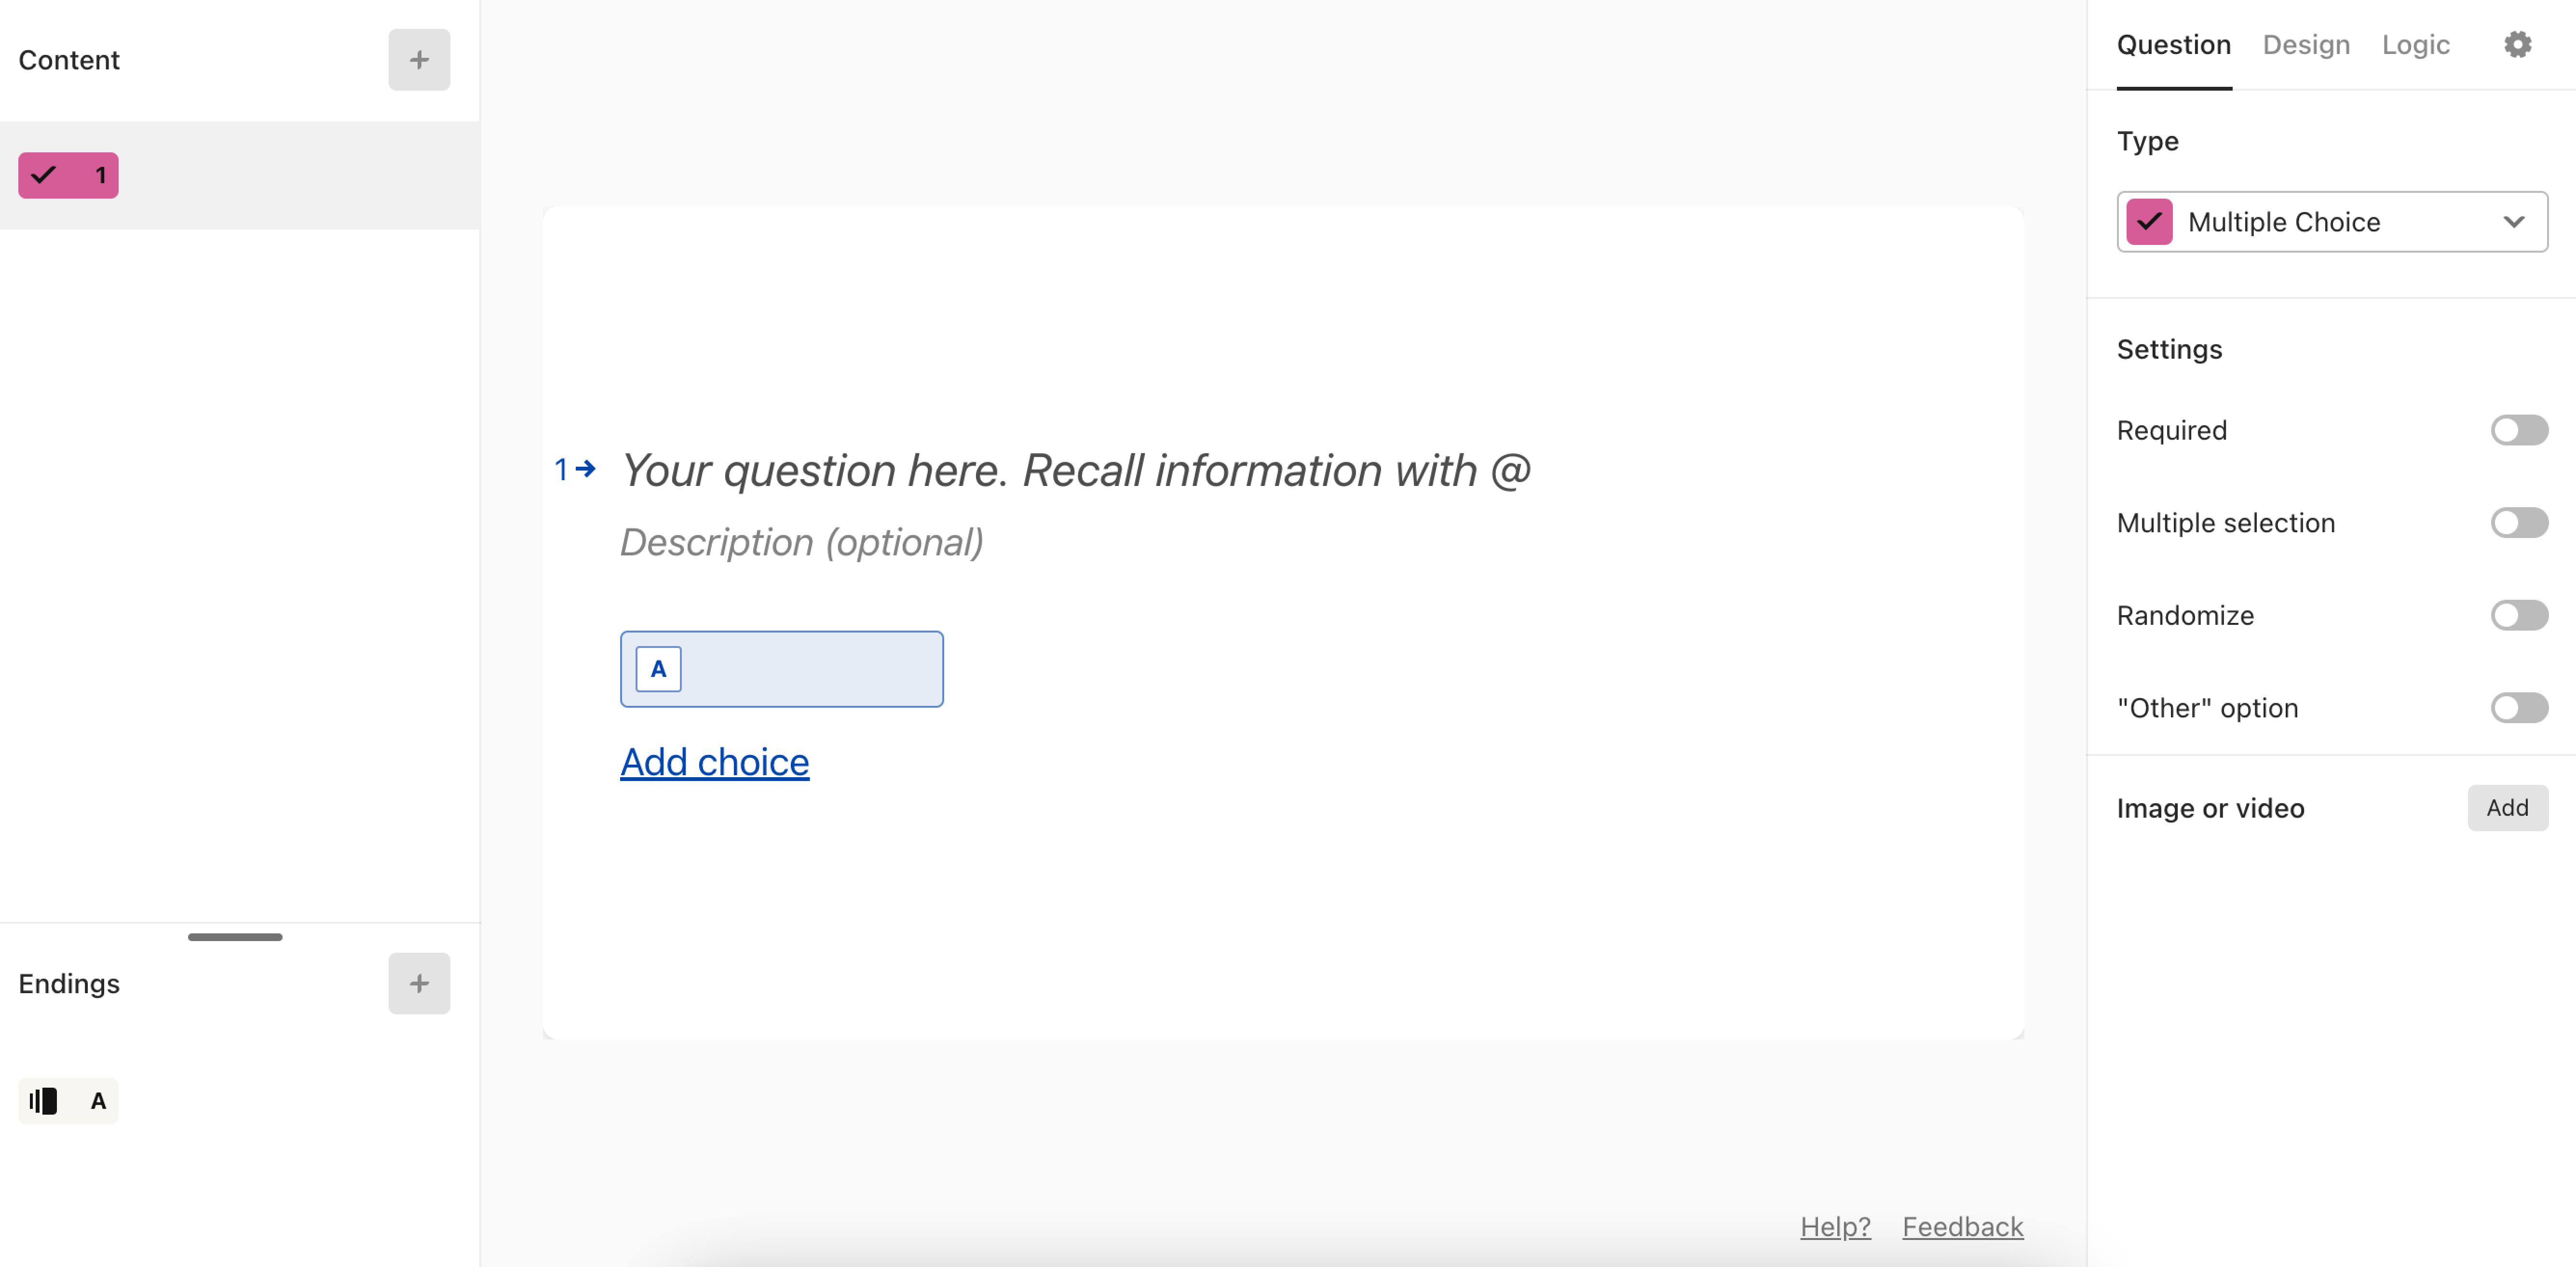Click the plus icon next to Endings
Viewport: 2576px width, 1267px height.
[419, 983]
